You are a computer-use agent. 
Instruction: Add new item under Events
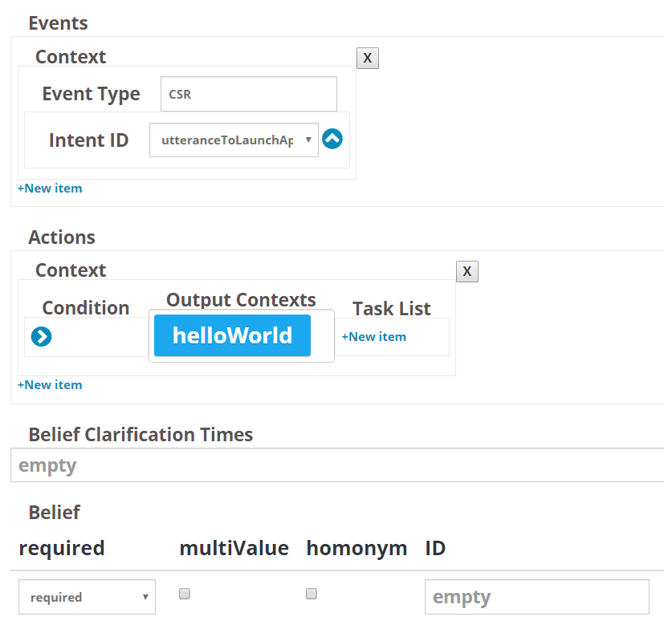coord(50,189)
